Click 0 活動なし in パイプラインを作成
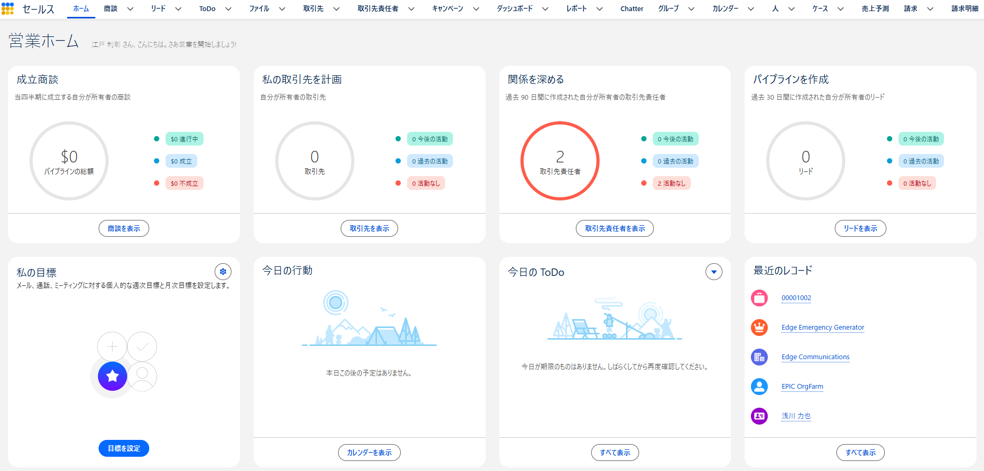 (917, 184)
